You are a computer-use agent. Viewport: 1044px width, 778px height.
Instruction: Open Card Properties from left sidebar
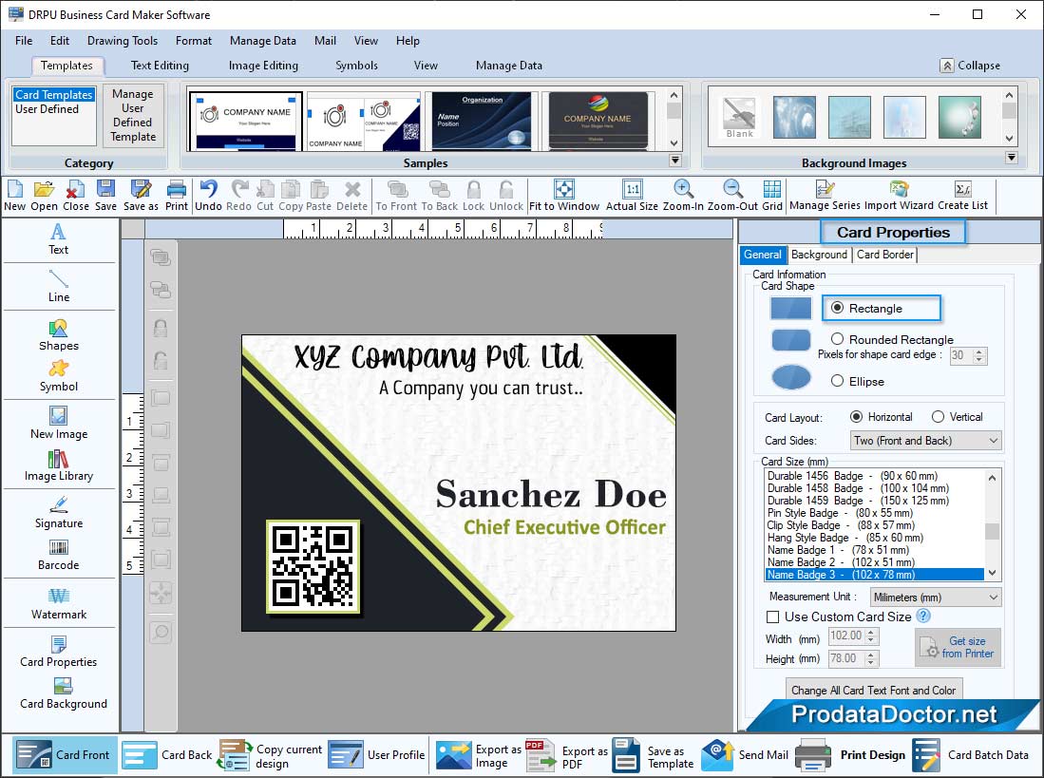point(59,653)
